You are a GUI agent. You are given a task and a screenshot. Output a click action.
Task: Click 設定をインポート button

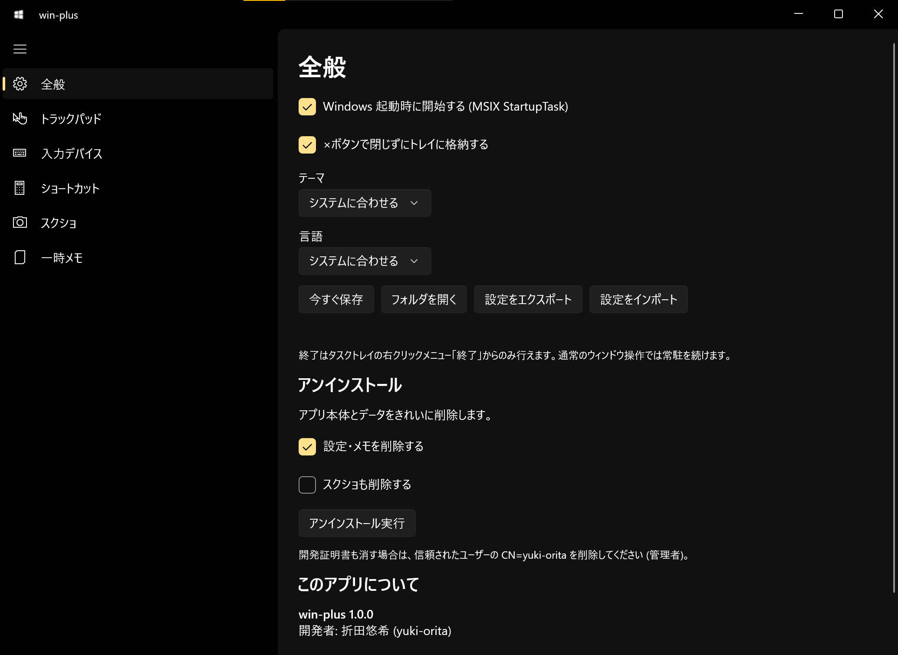[638, 299]
